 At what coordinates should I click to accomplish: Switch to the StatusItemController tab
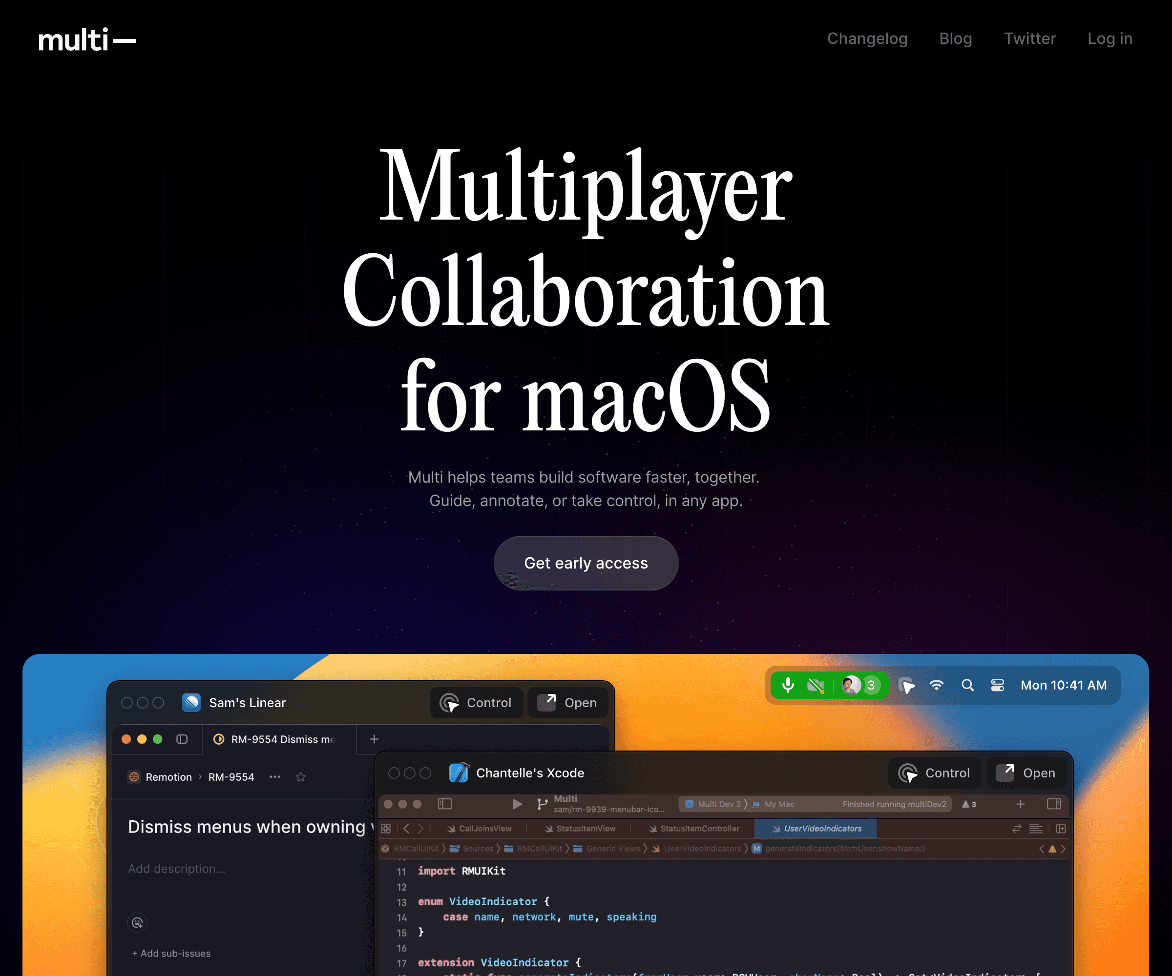click(694, 828)
